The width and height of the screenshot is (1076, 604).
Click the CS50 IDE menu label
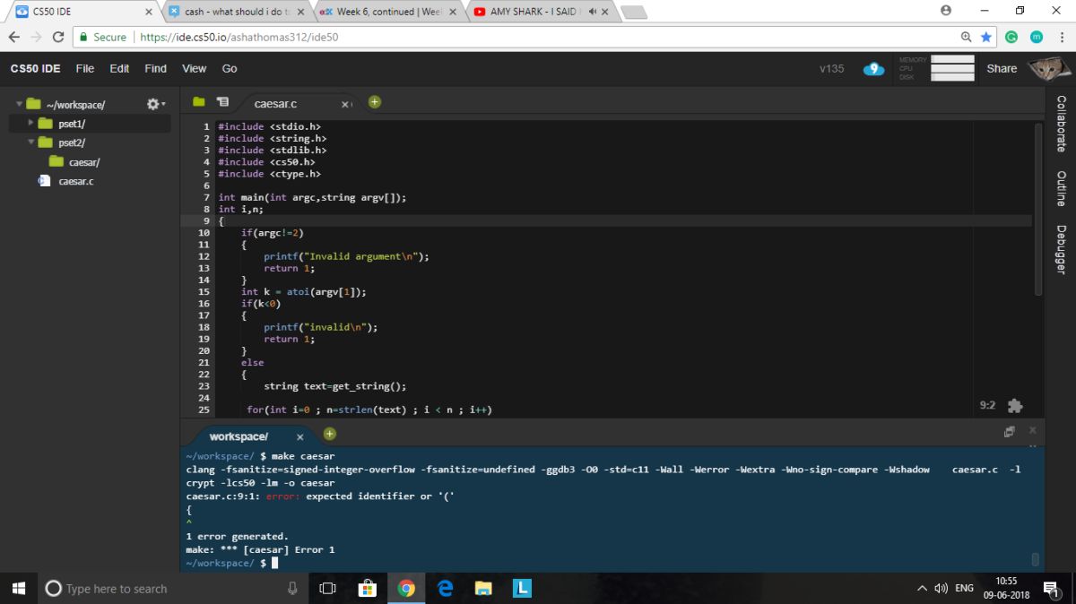(x=36, y=68)
